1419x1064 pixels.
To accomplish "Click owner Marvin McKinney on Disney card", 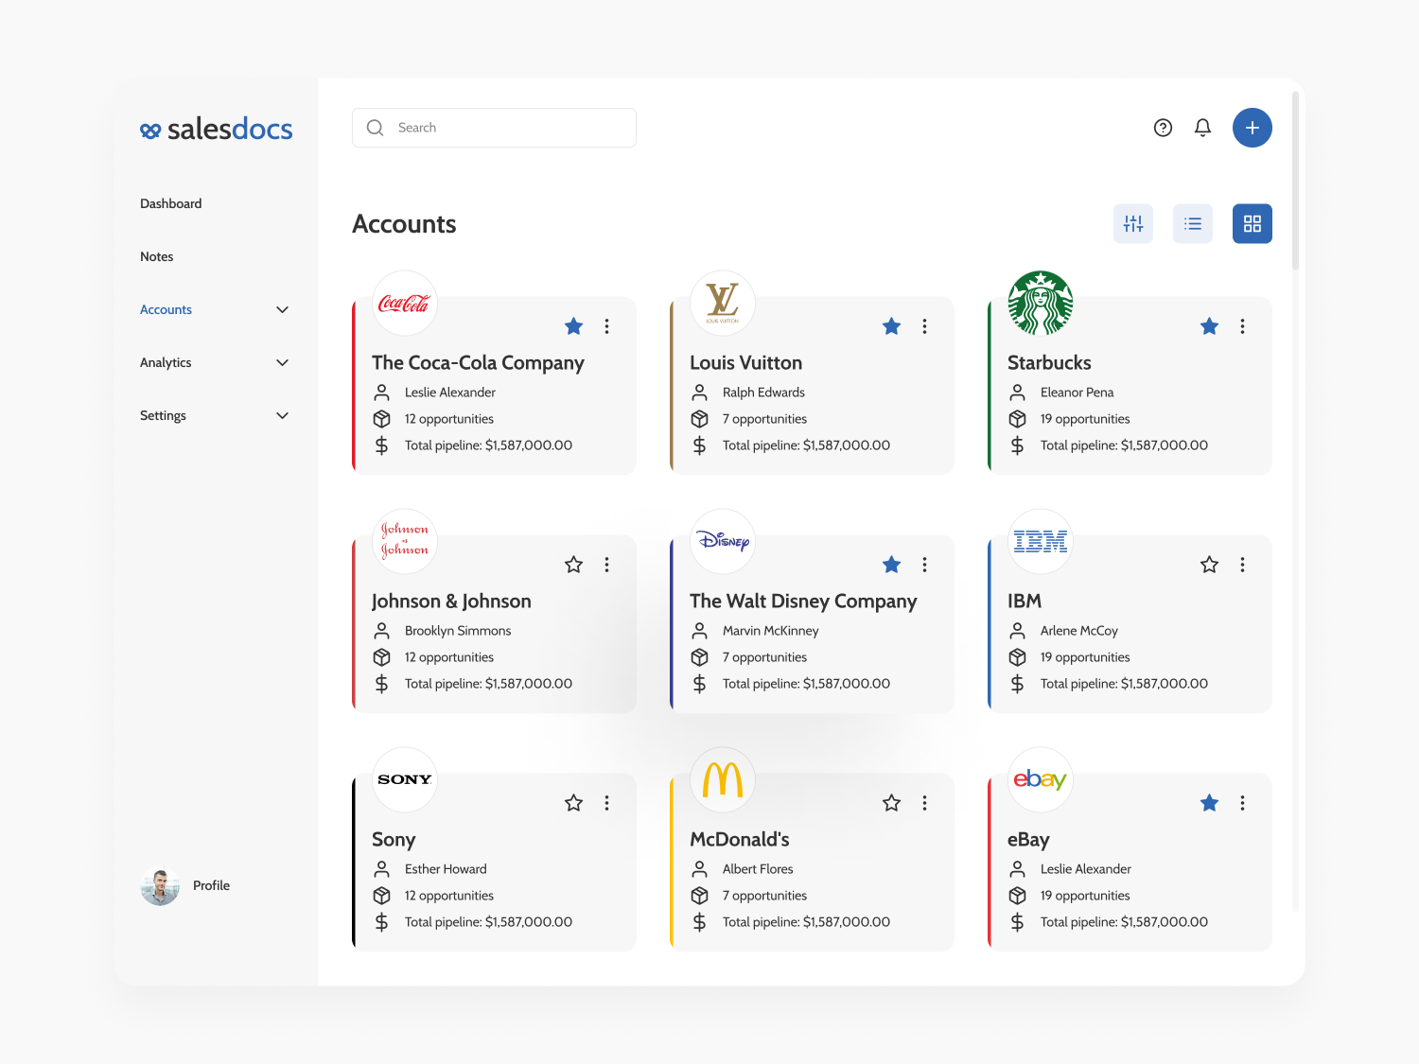I will click(x=771, y=631).
